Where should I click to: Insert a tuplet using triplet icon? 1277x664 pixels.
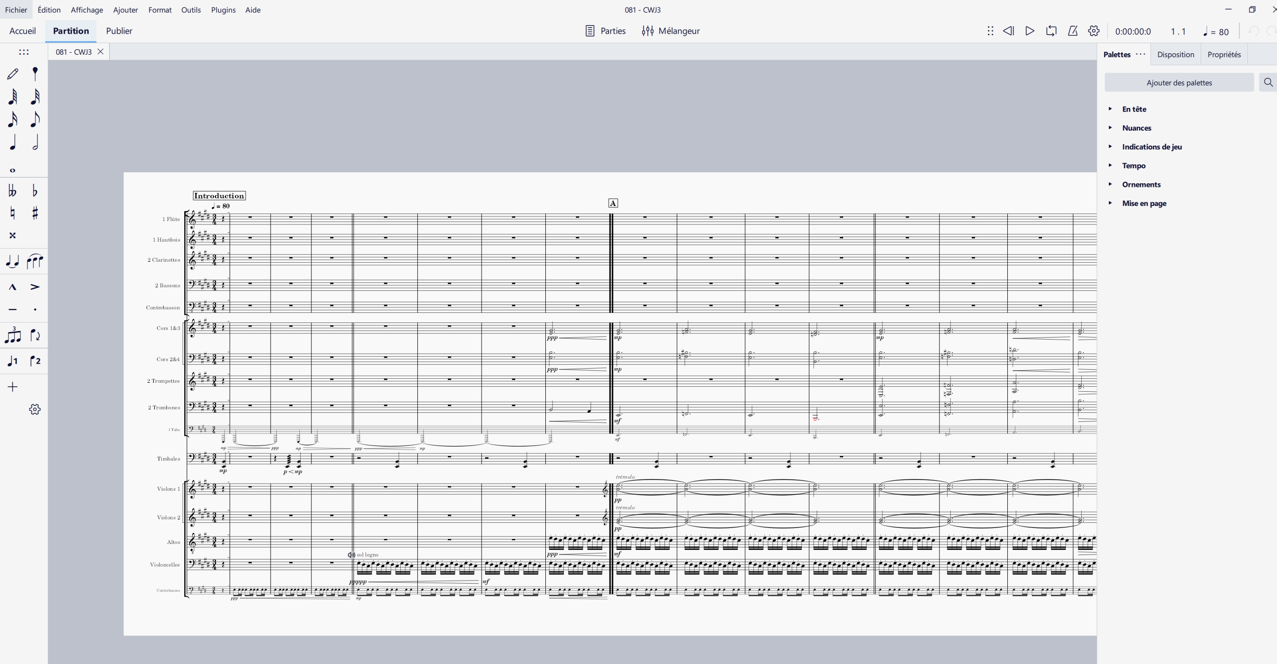13,335
